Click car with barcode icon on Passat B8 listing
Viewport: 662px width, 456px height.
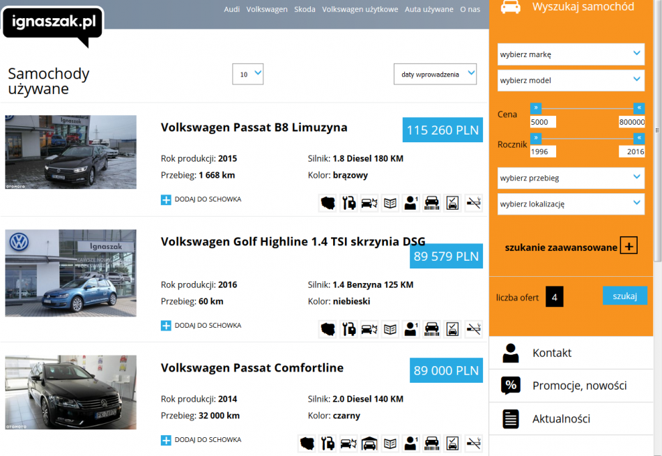(431, 204)
